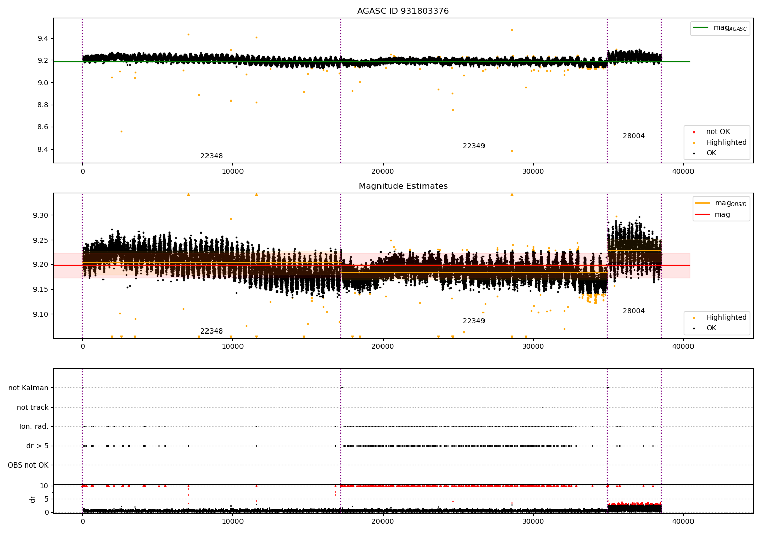Click the 'Magnitude Estimates' plot title

(x=403, y=186)
